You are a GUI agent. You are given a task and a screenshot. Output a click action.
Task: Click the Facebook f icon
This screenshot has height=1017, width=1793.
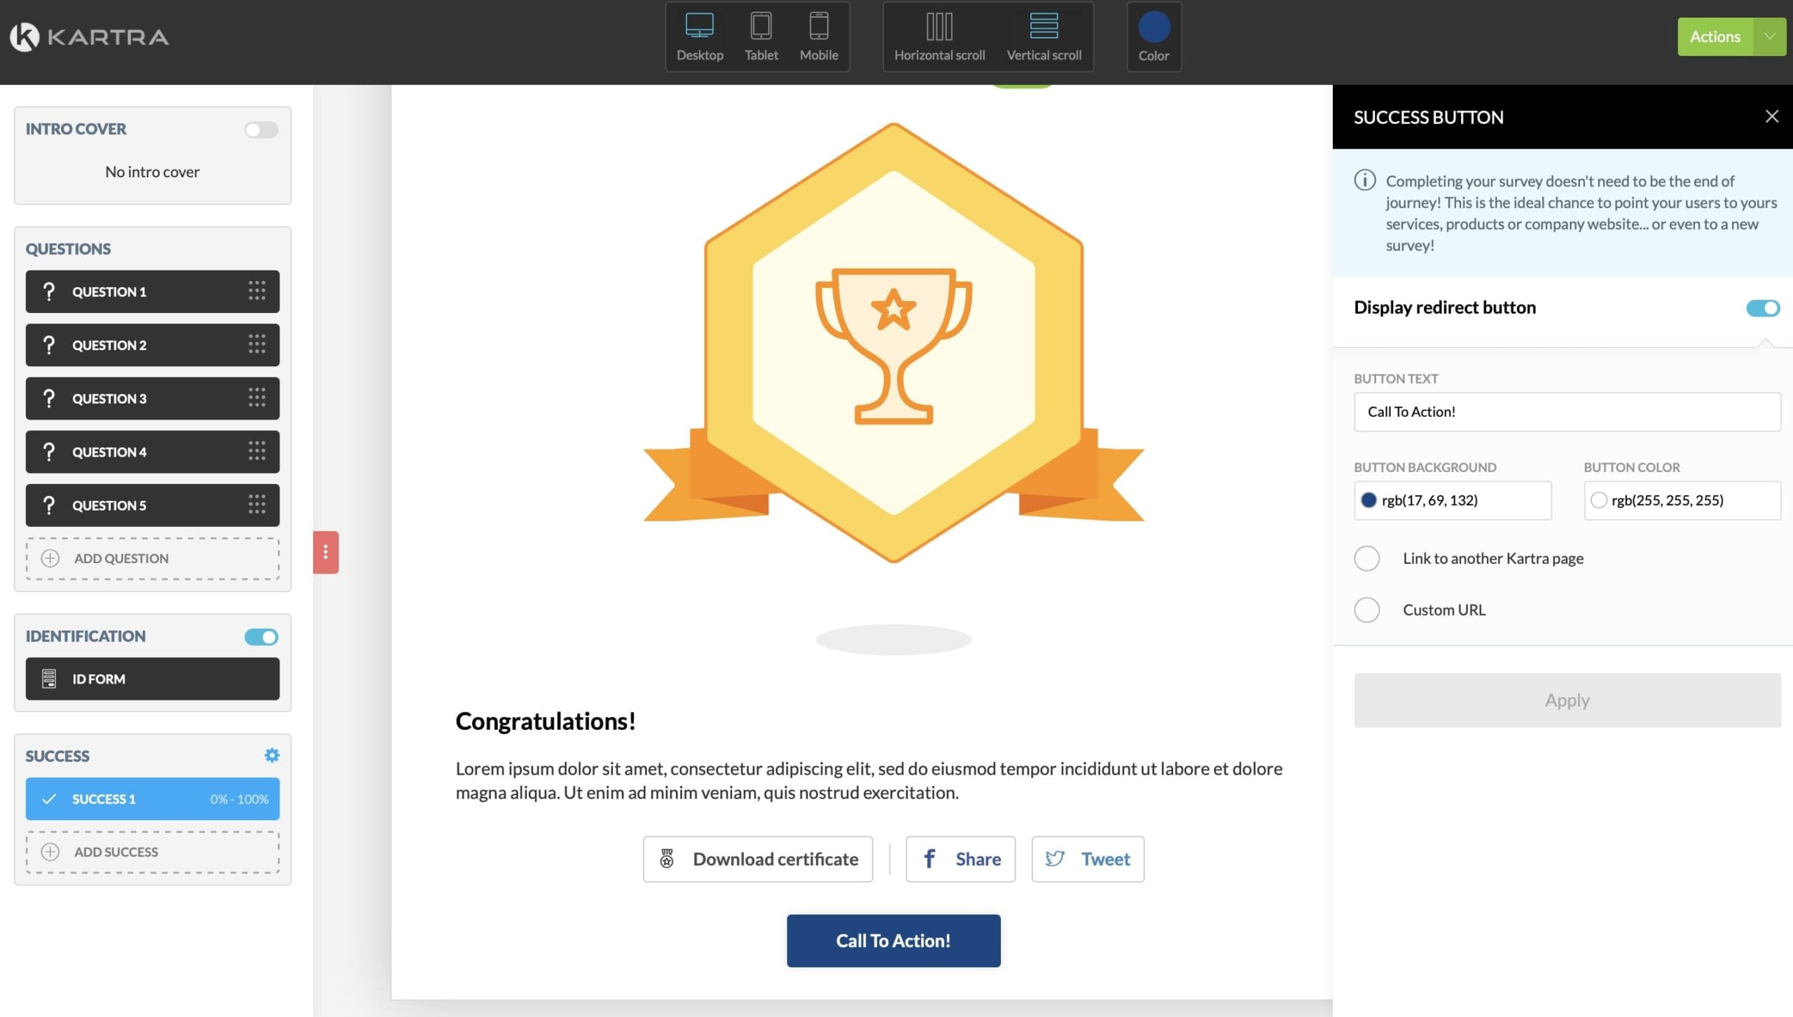(929, 859)
